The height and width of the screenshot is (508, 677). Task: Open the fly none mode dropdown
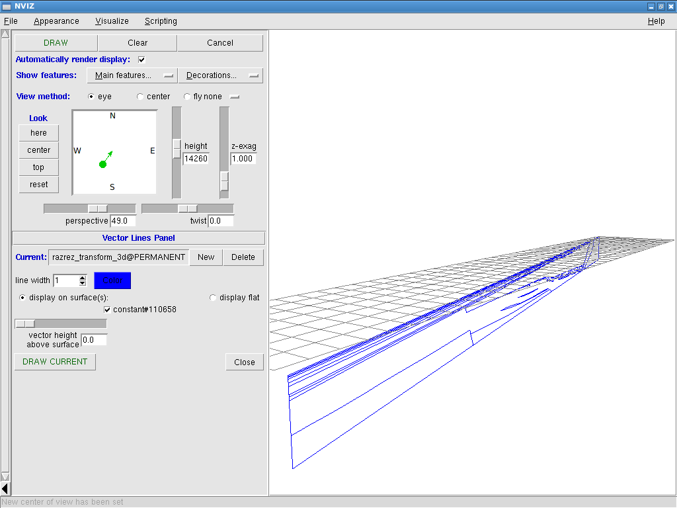pos(234,97)
